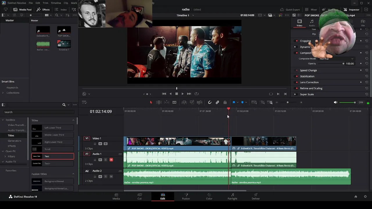The image size is (372, 209).
Task: Expand the Open FX tree
Action: coord(3,151)
